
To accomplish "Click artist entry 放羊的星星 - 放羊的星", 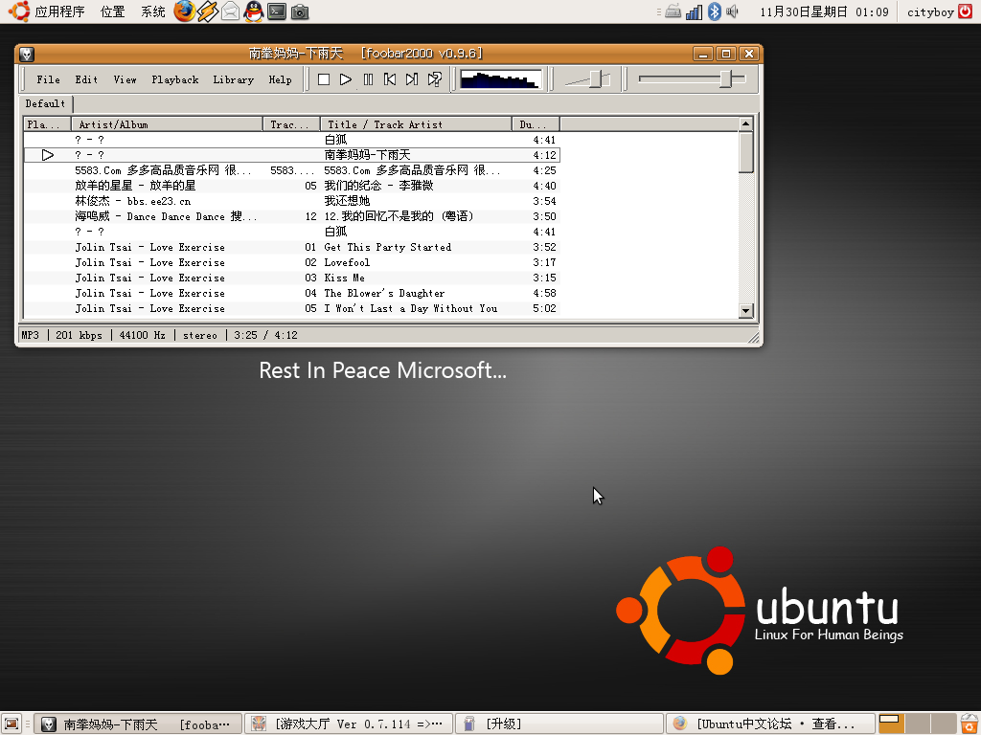I will click(135, 186).
